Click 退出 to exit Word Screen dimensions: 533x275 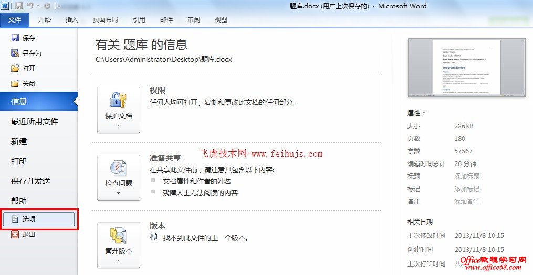23,234
